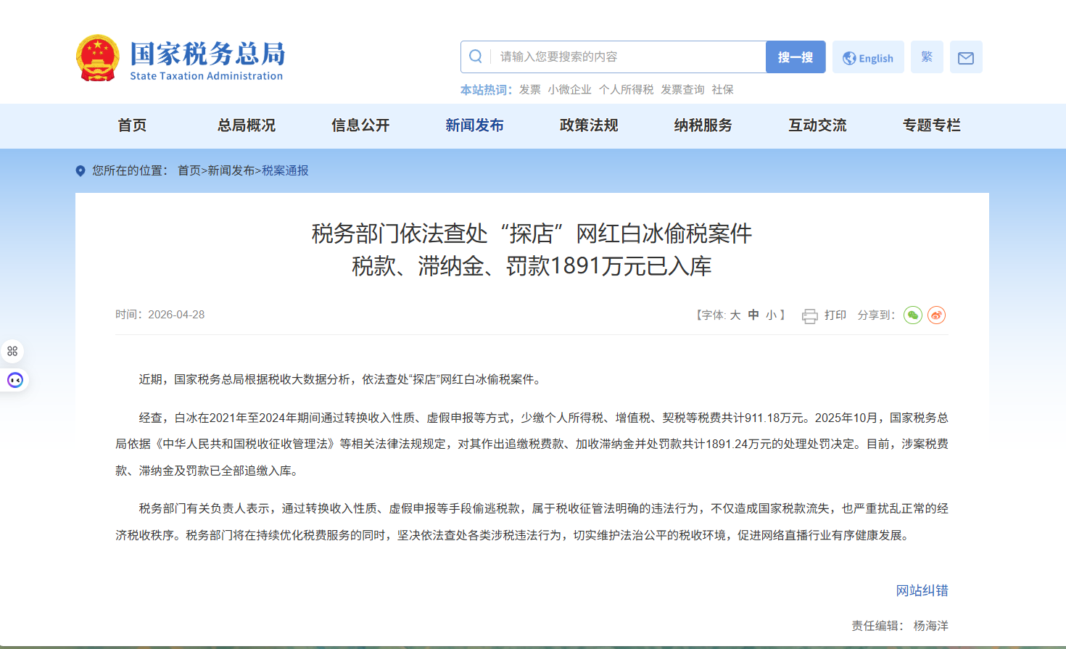Switch to the English site version
The image size is (1066, 649).
(x=868, y=58)
